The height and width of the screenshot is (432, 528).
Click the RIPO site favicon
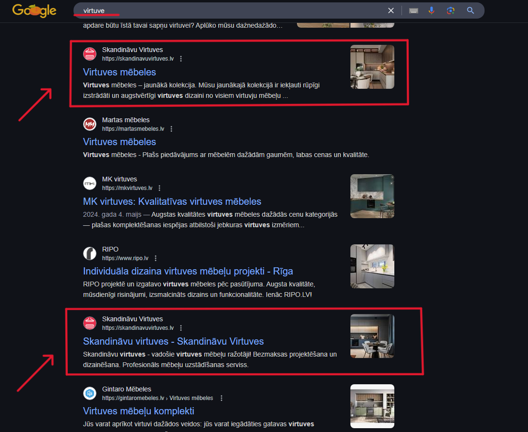tap(90, 253)
